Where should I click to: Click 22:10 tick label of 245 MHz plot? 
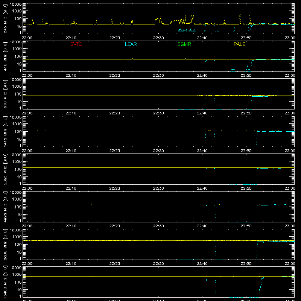71,38
